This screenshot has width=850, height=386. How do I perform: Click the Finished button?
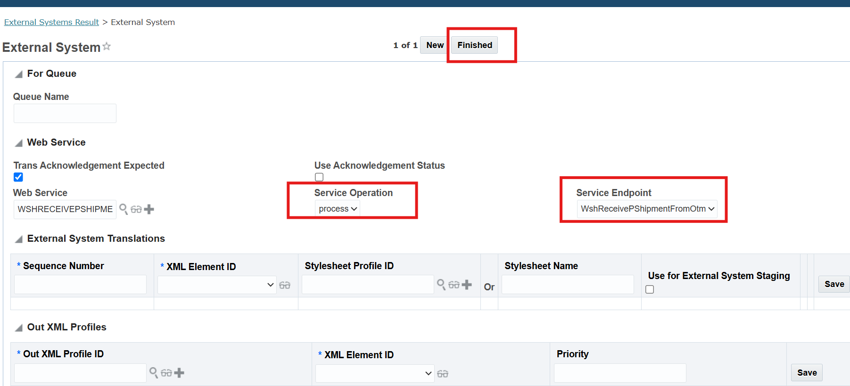pos(474,45)
